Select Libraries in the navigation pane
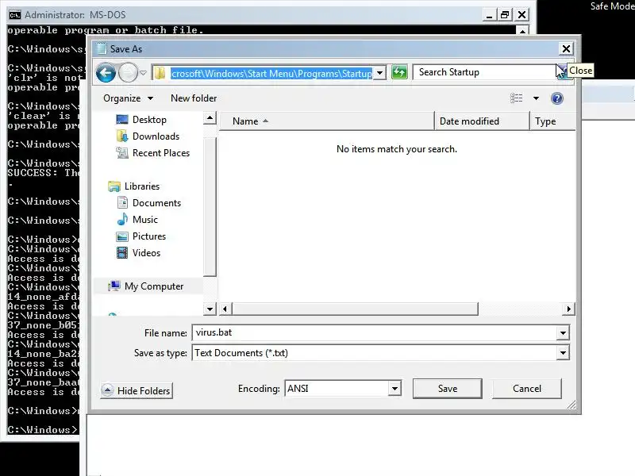 pyautogui.click(x=142, y=186)
